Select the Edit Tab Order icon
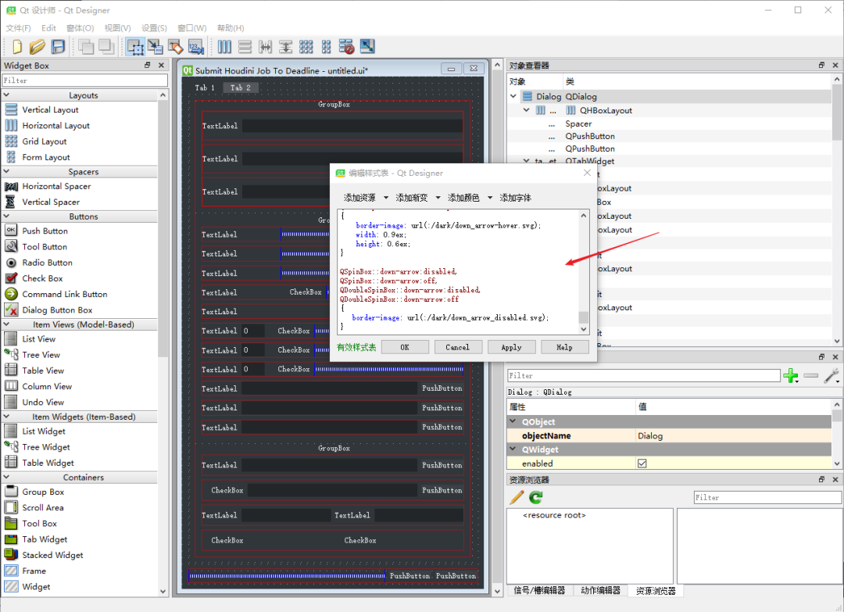The image size is (844, 612). pyautogui.click(x=196, y=47)
